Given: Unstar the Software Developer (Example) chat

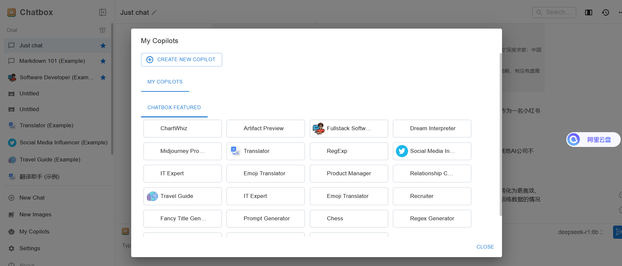Looking at the screenshot, I should tap(103, 78).
